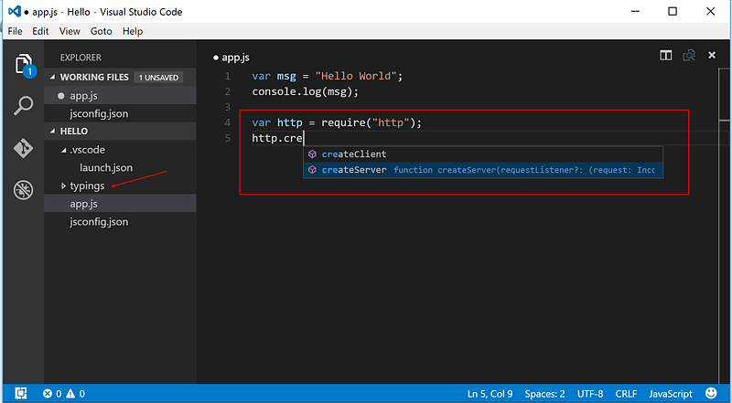Click Spaces: 2 indentation setting
The image size is (732, 403).
click(544, 394)
